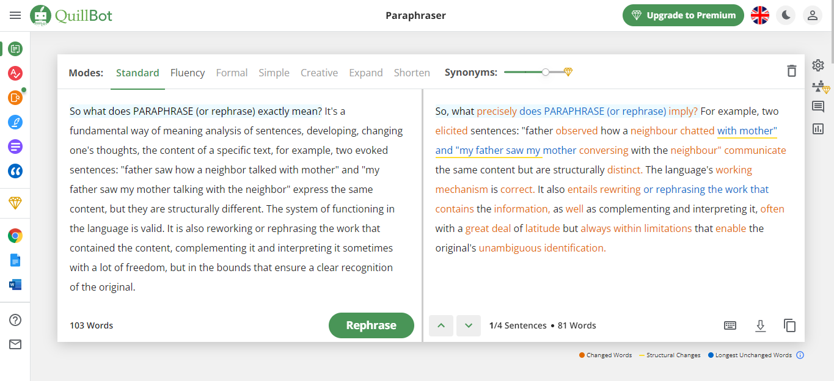Click the word "communicate" in output
Viewport: 834px width, 381px height.
755,150
